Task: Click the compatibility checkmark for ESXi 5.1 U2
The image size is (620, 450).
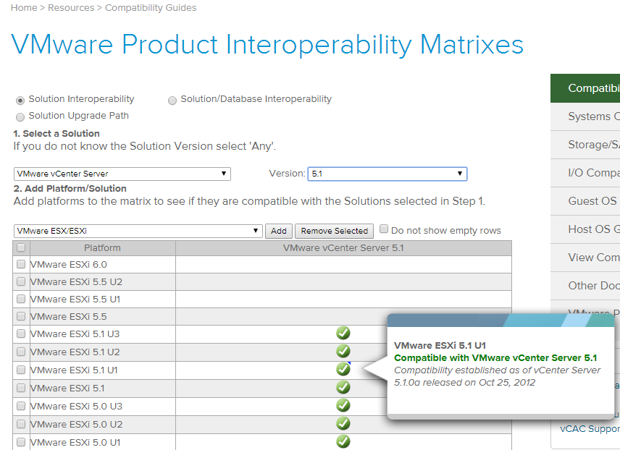Action: (343, 351)
